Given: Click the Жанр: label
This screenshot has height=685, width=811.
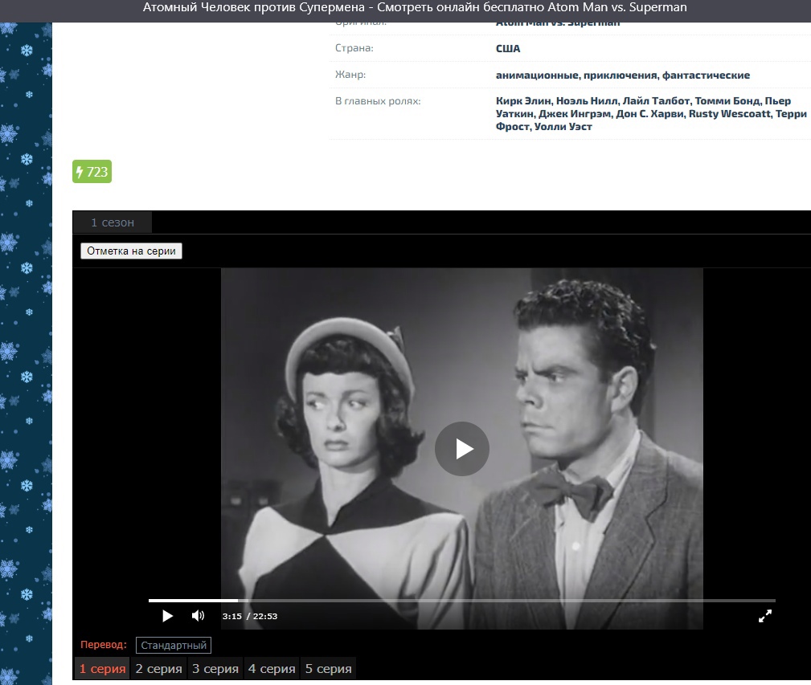Looking at the screenshot, I should 350,75.
